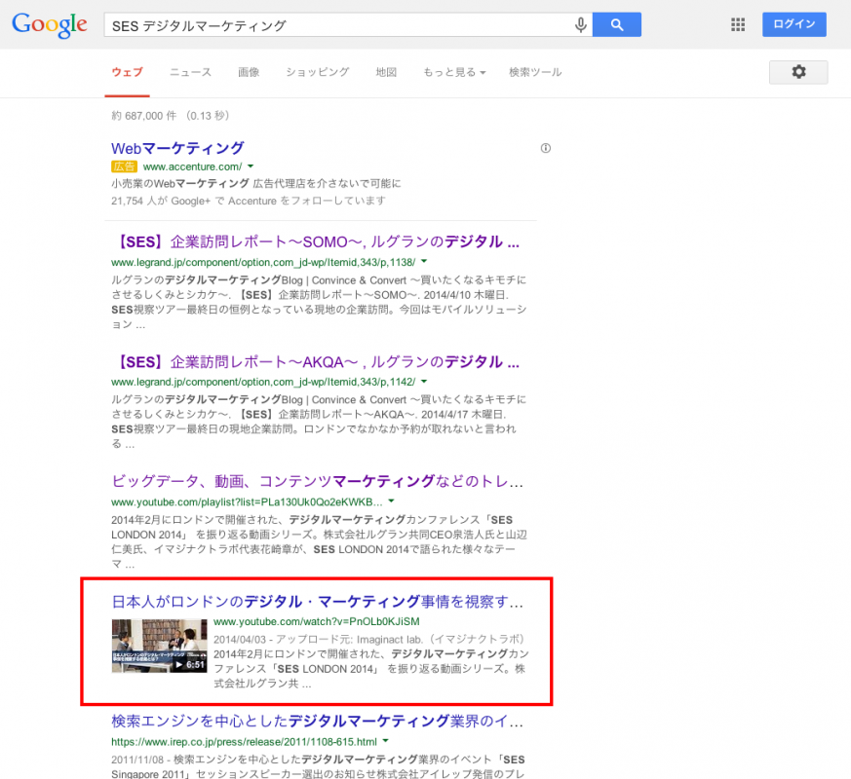The width and height of the screenshot is (851, 779).
Task: Click the blue magnifier search button
Action: [x=616, y=25]
